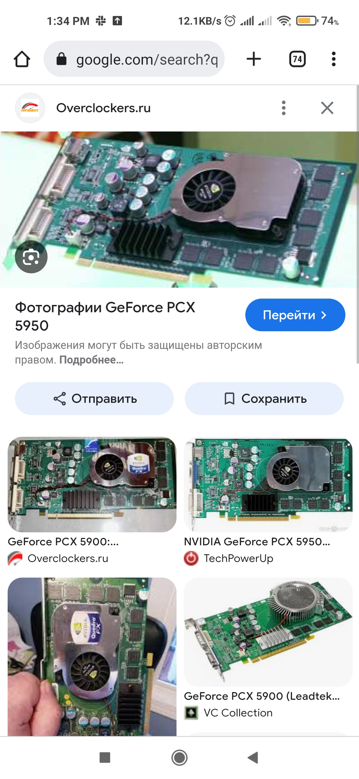The width and height of the screenshot is (359, 779).
Task: Open the tab switcher showing 74 tabs
Action: point(297,59)
